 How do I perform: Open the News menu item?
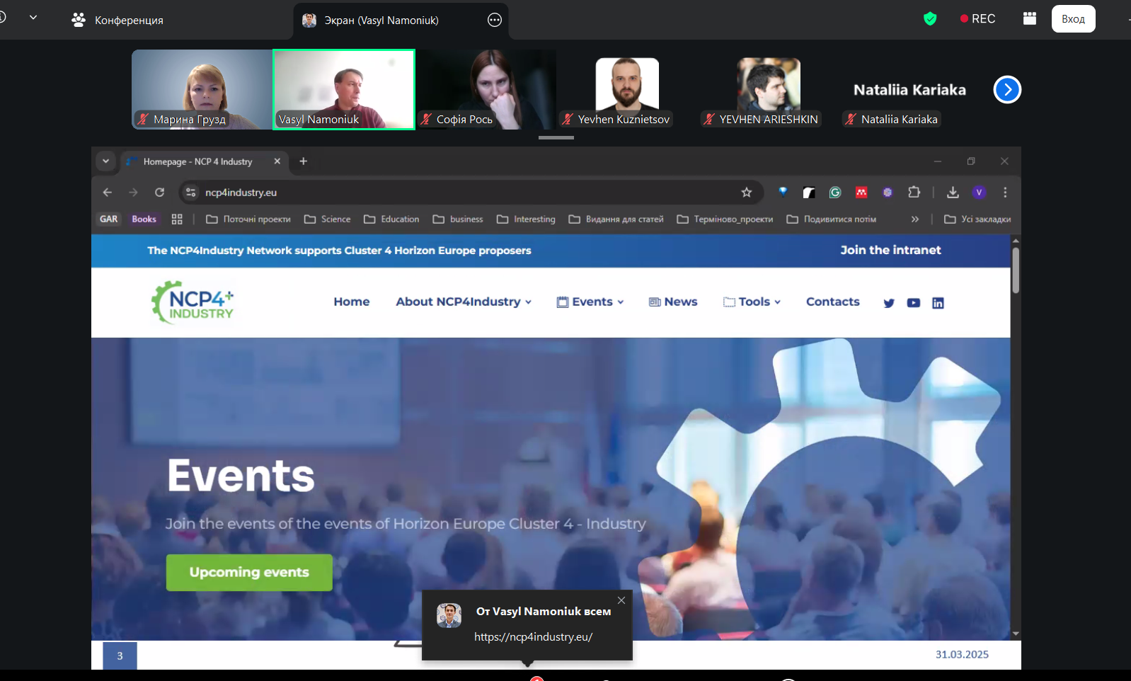[x=673, y=302]
